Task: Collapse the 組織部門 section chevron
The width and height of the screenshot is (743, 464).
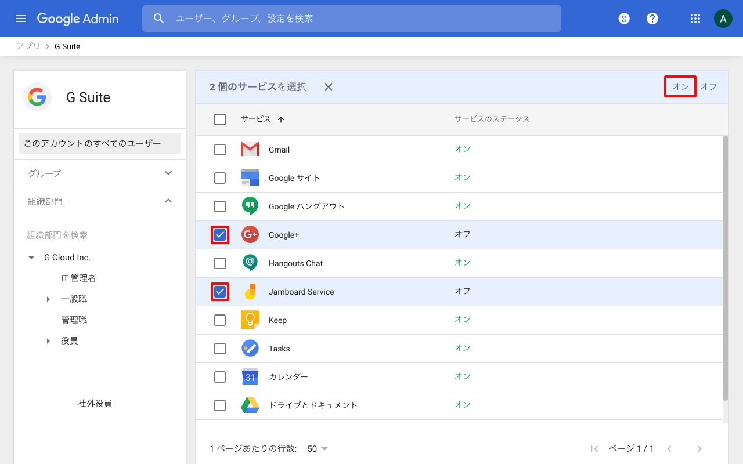Action: (168, 201)
